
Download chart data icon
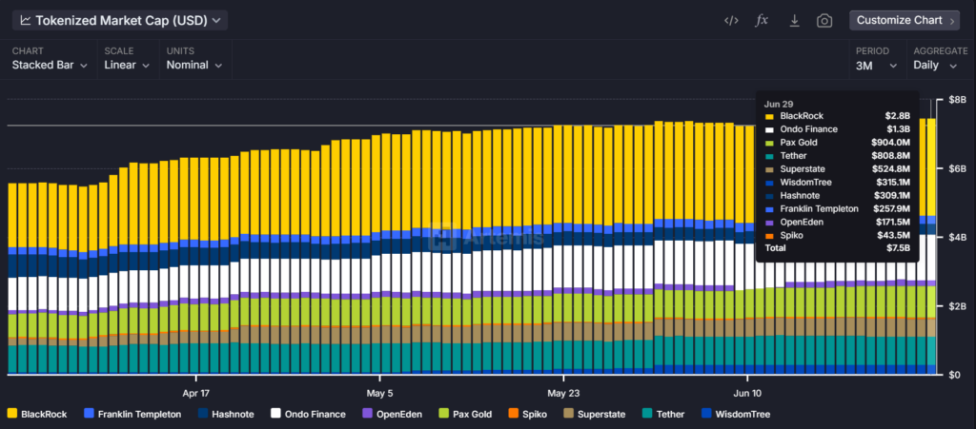tap(794, 21)
